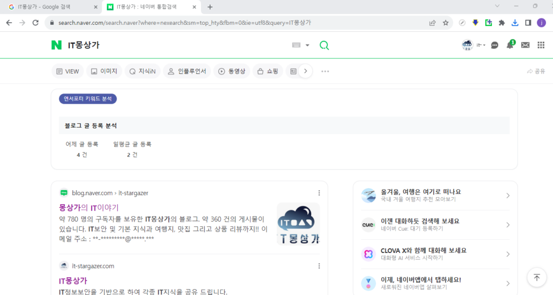Click the green plus extension icon
Screen dimensions: 553x295
click(x=488, y=23)
